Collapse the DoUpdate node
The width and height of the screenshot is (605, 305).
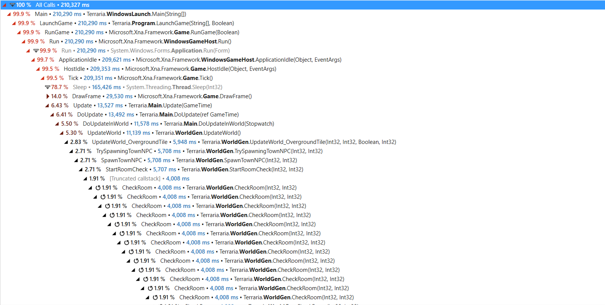(52, 115)
